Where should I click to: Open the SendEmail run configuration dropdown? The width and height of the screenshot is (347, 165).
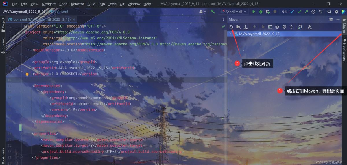click(233, 12)
